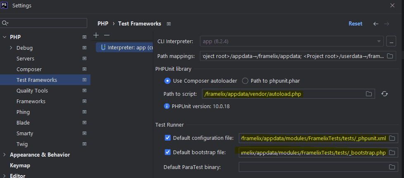Browse for ParaTest binary
This screenshot has width=404, height=178.
point(392,167)
